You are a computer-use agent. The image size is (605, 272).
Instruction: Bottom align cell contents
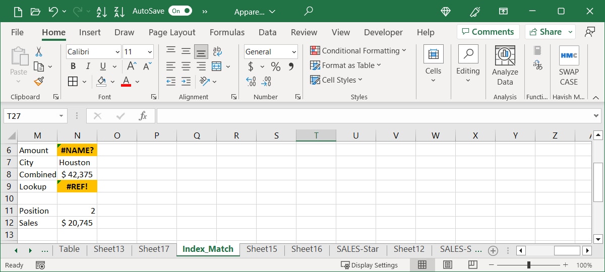click(x=201, y=51)
